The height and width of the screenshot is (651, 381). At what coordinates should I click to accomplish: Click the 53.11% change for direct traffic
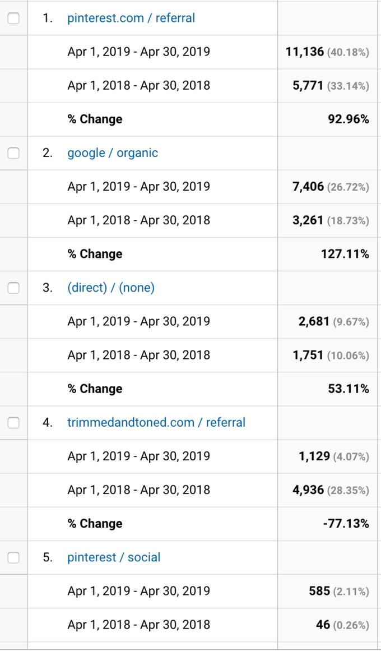tap(348, 389)
